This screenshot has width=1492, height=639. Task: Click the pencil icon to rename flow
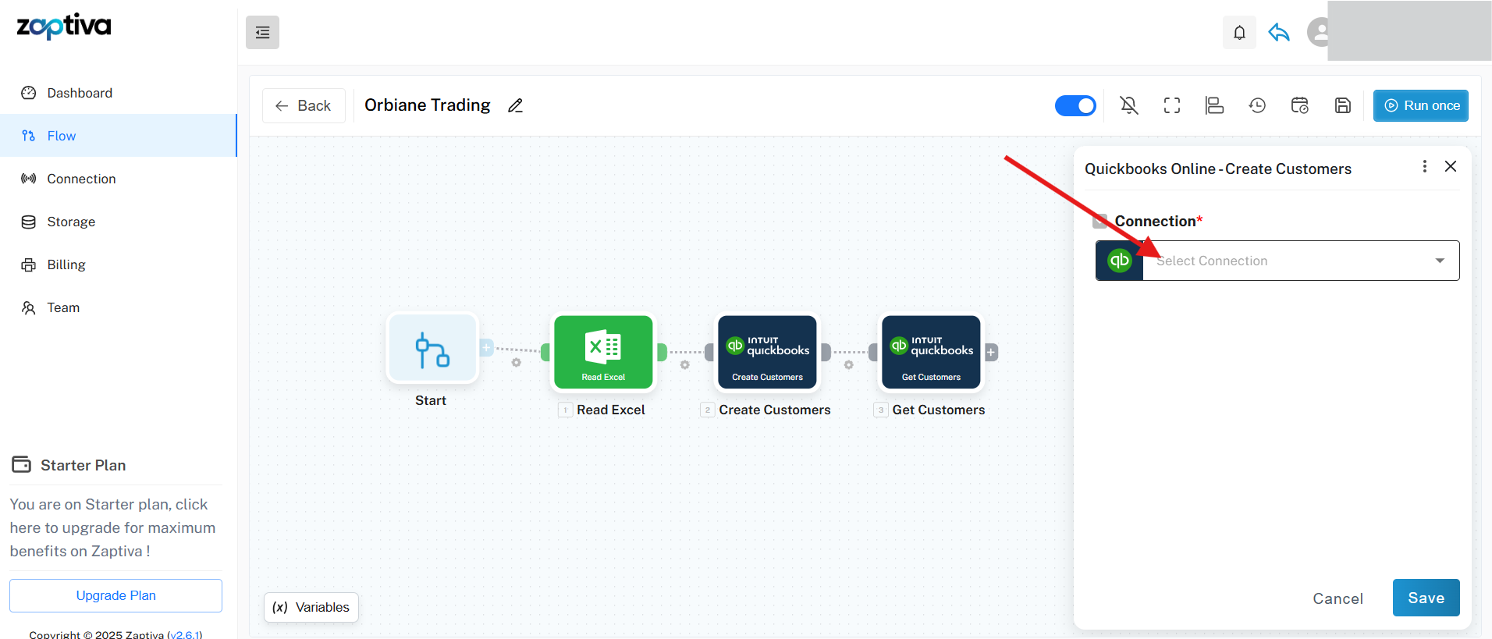[x=515, y=105]
